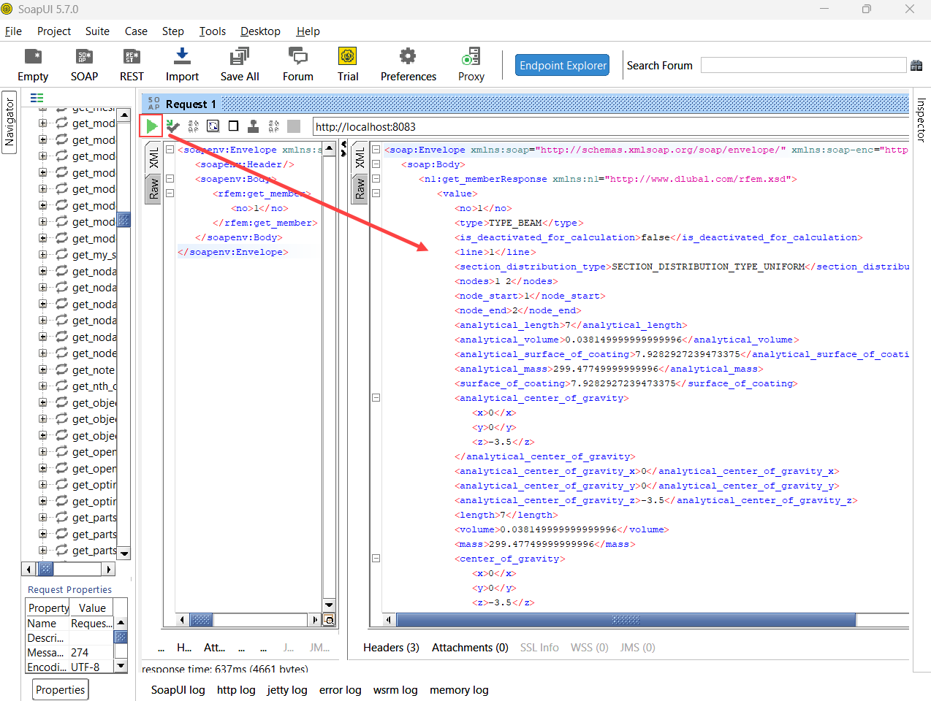The width and height of the screenshot is (931, 701).
Task: Click the Save All icon
Action: [x=239, y=64]
